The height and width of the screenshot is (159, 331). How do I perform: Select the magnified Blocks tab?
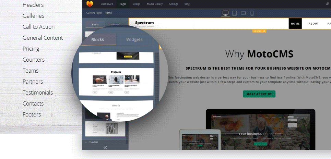(97, 40)
